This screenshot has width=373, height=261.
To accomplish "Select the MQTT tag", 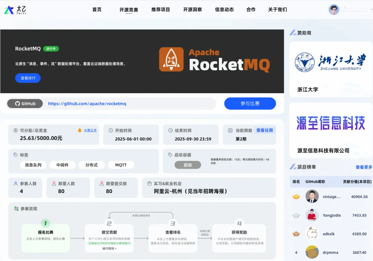I will [121, 165].
